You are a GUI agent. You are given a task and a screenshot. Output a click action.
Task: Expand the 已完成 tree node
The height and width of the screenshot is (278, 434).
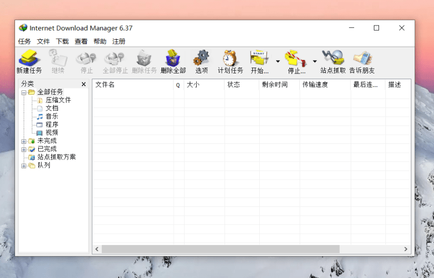(24, 150)
